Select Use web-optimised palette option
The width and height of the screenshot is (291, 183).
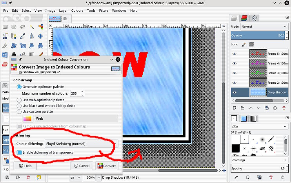coord(40,100)
